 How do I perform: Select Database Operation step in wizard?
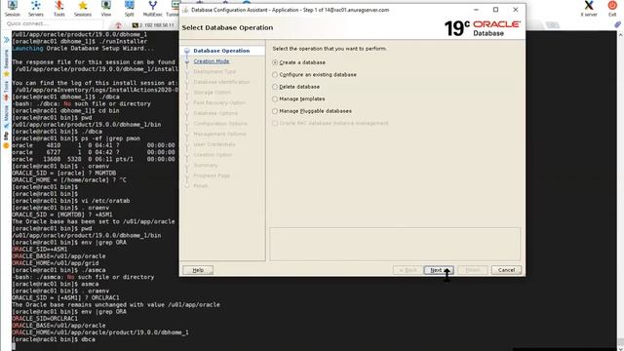click(x=221, y=51)
